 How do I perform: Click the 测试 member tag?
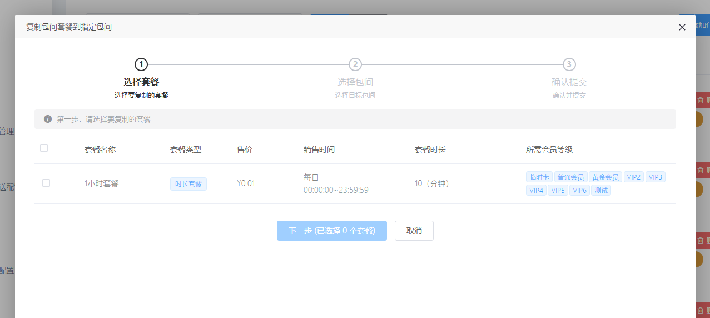(x=601, y=191)
